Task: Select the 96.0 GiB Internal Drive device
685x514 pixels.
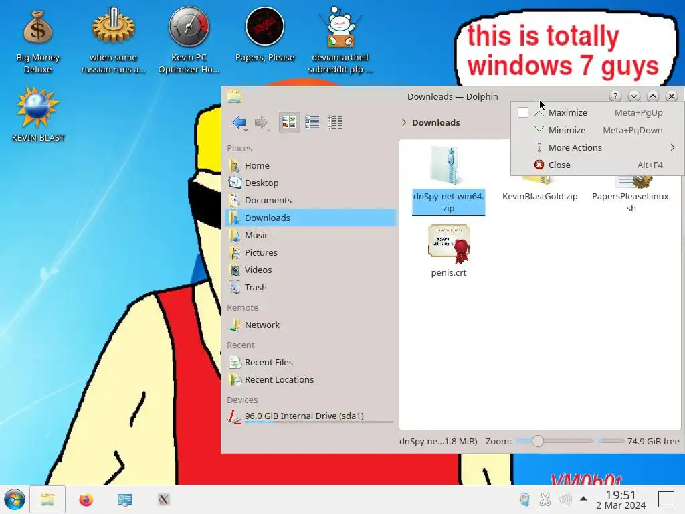Action: (310, 416)
